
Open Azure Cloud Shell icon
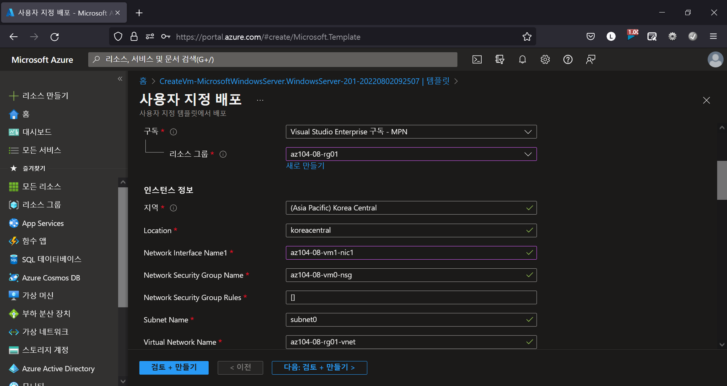pyautogui.click(x=477, y=60)
